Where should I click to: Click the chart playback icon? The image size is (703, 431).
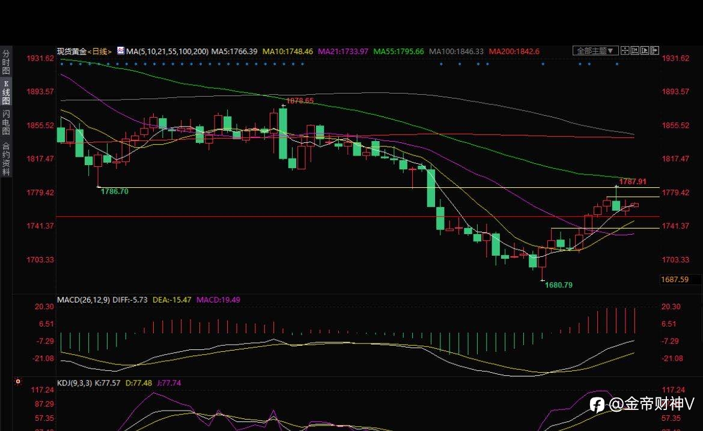645,50
